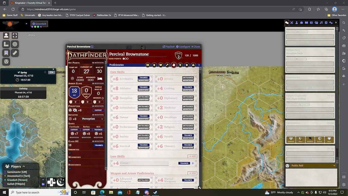Screen dimensions: 348x196
Task: Open the Proficiencies hand tab on sheet
Action: tap(174, 65)
